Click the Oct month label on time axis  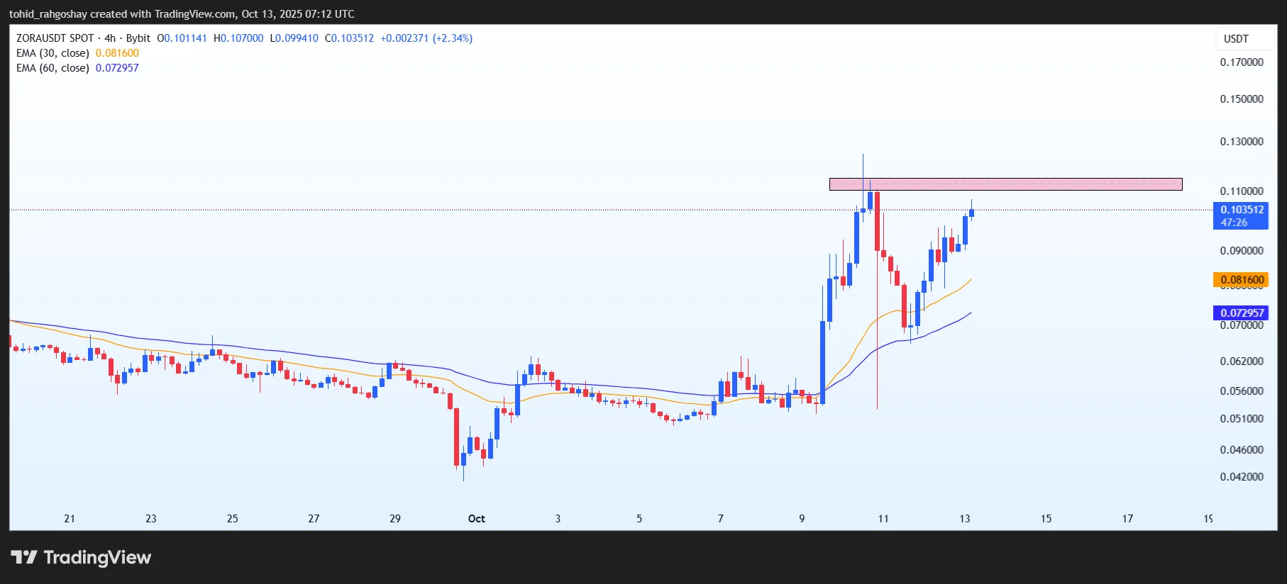point(476,519)
